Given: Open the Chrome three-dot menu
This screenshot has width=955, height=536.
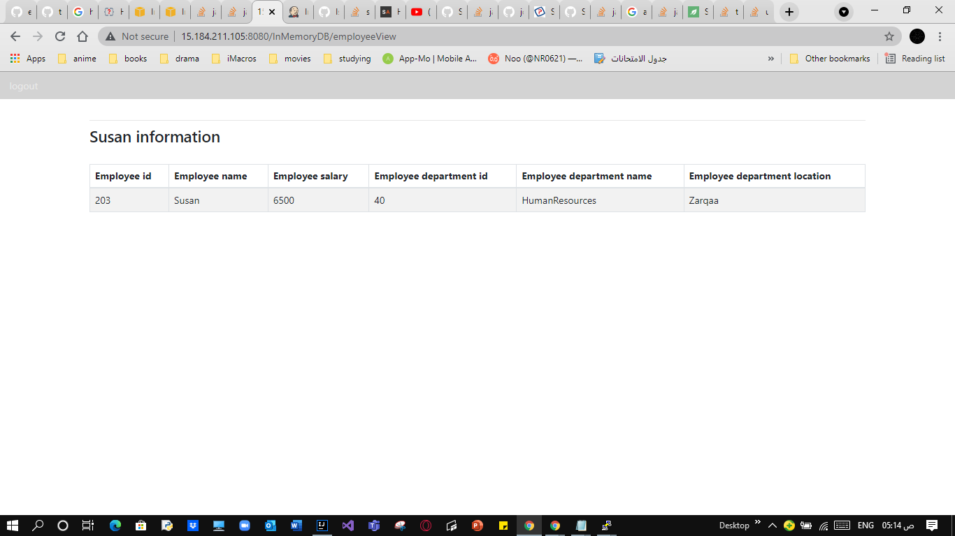Looking at the screenshot, I should [940, 36].
